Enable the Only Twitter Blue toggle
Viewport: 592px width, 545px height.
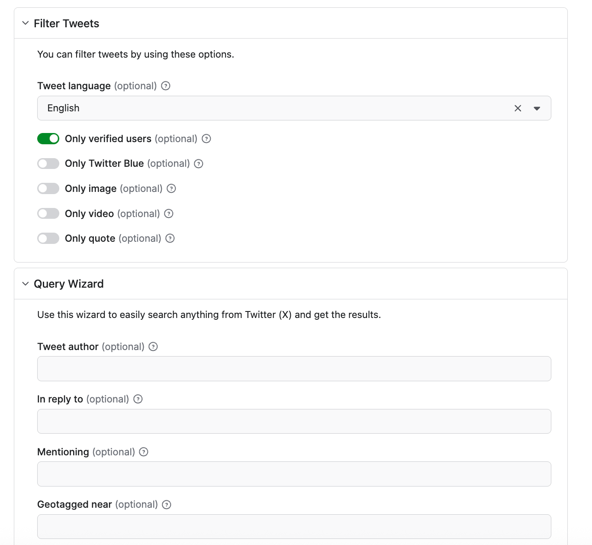(48, 164)
